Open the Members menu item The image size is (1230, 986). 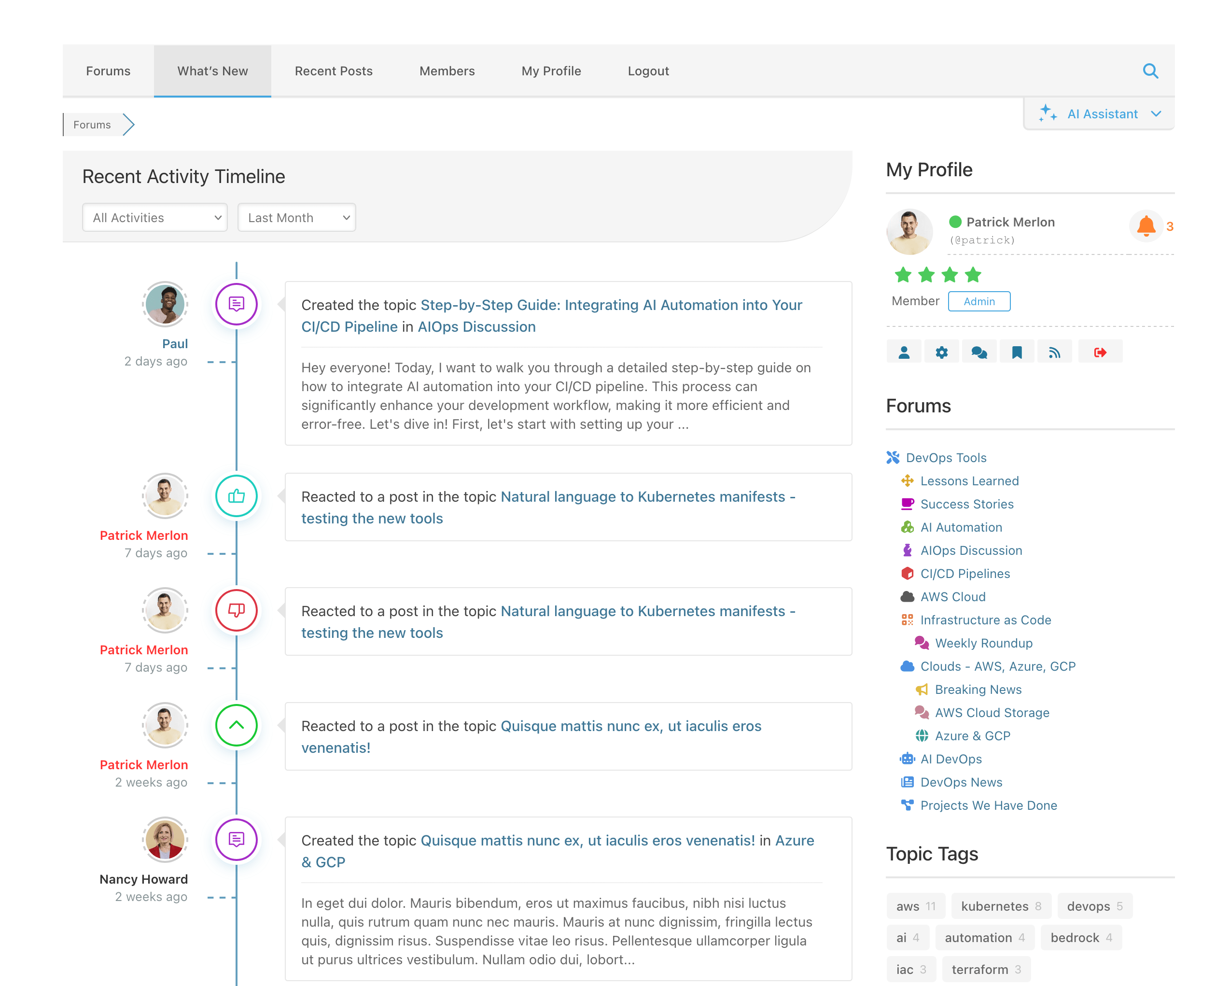click(447, 71)
